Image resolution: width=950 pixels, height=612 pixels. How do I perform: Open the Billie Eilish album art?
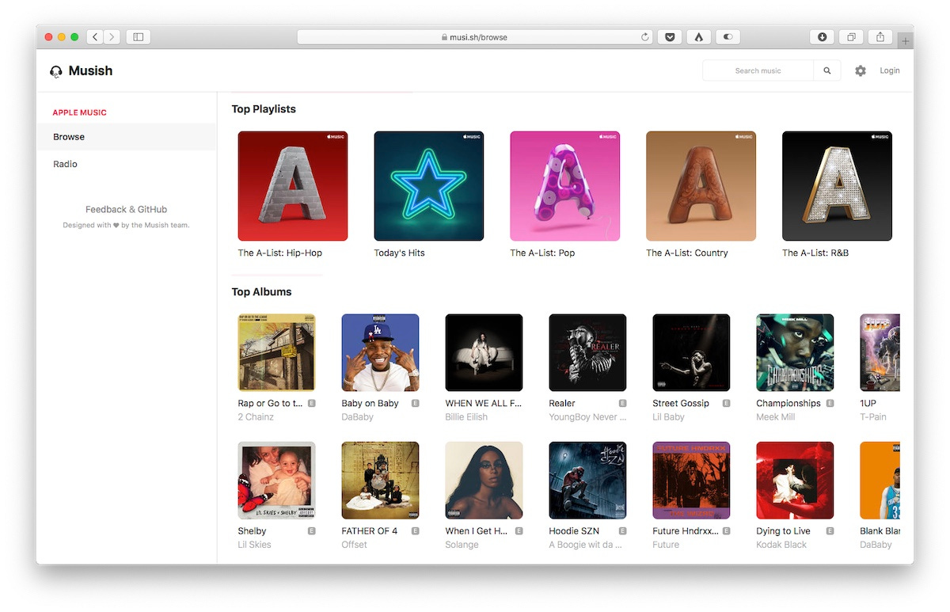(484, 352)
